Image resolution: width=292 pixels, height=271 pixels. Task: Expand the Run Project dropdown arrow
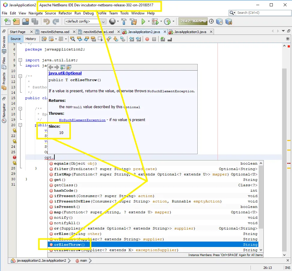(149, 21)
